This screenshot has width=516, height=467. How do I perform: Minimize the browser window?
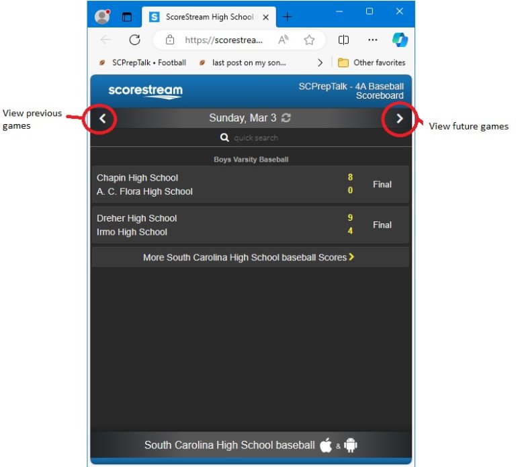click(x=339, y=11)
